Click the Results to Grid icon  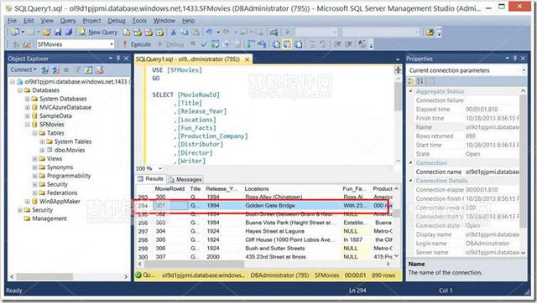[x=287, y=44]
